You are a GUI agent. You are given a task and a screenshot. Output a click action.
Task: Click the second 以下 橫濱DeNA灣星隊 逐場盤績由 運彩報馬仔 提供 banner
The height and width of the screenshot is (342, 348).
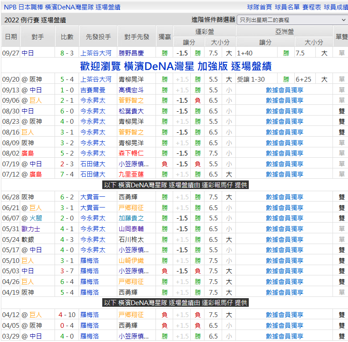[x=175, y=303]
